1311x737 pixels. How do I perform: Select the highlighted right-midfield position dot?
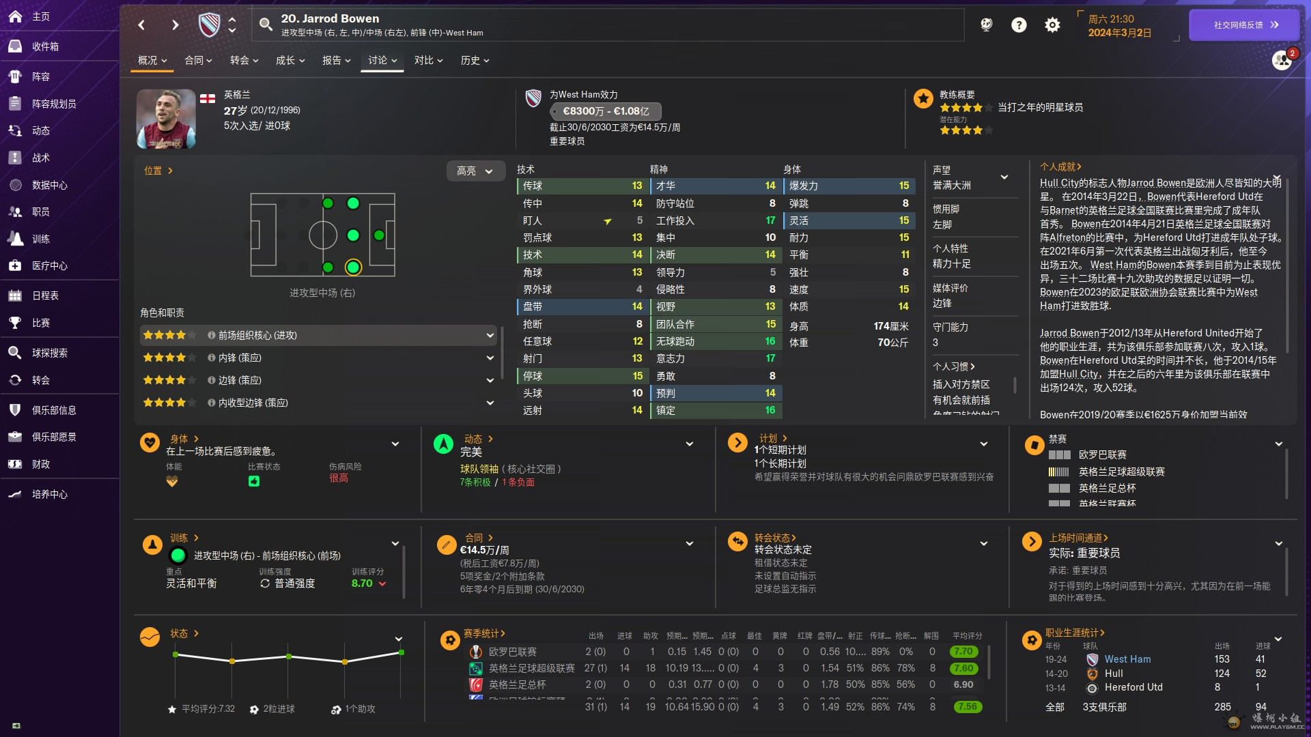click(353, 268)
